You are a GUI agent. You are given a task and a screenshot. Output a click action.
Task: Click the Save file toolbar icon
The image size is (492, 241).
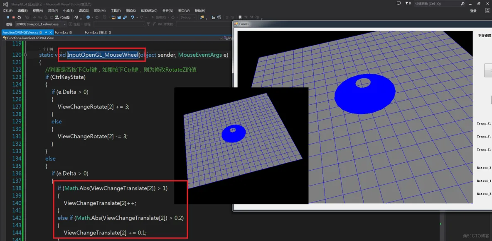(x=119, y=17)
